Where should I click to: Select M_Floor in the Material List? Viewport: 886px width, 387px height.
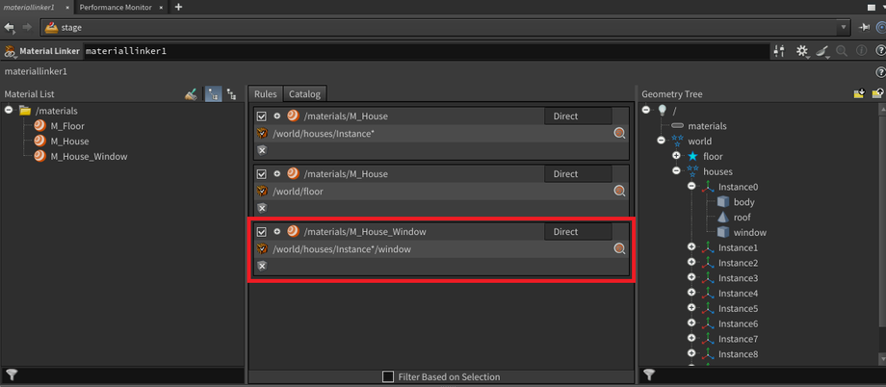pyautogui.click(x=65, y=125)
